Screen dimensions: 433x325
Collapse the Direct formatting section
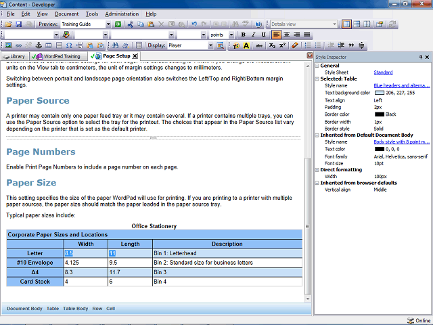[317, 170]
